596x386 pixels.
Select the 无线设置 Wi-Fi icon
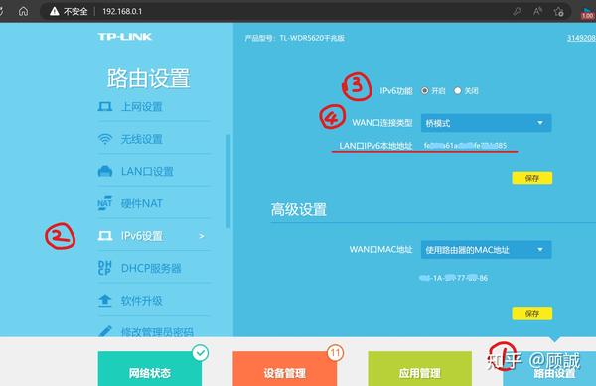click(105, 139)
